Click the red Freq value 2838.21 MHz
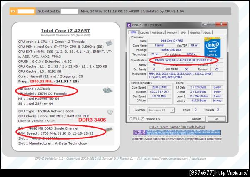 coord(41,81)
